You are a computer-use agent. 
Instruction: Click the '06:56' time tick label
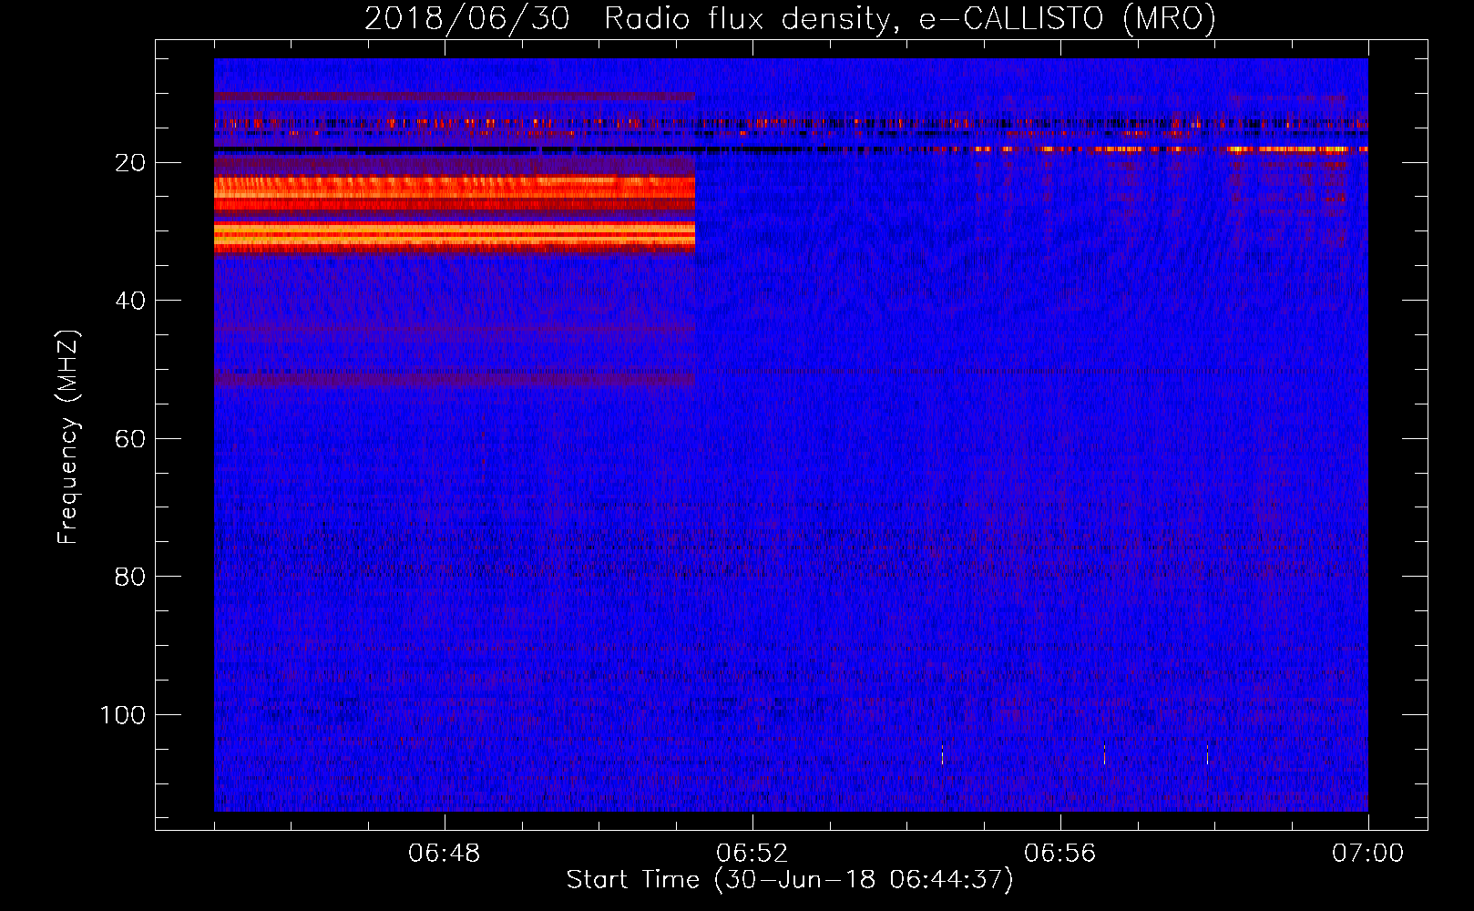pyautogui.click(x=1060, y=854)
